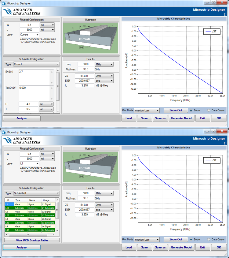229x258 pixels.
Task: Select L3S substrate row in table
Action: [30, 223]
